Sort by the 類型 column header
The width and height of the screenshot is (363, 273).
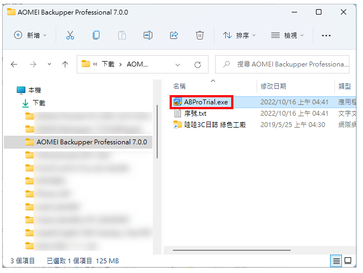coord(345,86)
